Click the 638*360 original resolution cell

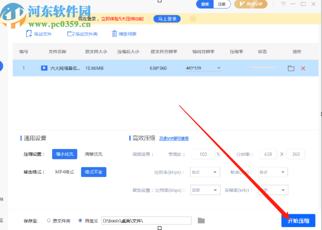(x=158, y=68)
